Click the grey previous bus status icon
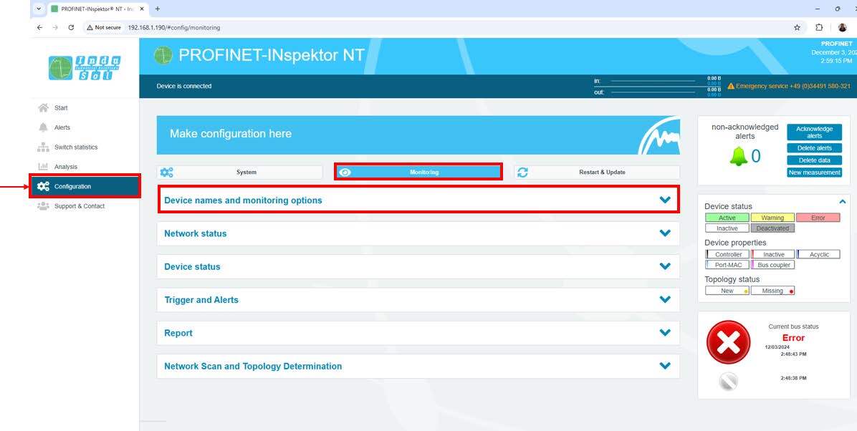The width and height of the screenshot is (857, 431). point(729,381)
